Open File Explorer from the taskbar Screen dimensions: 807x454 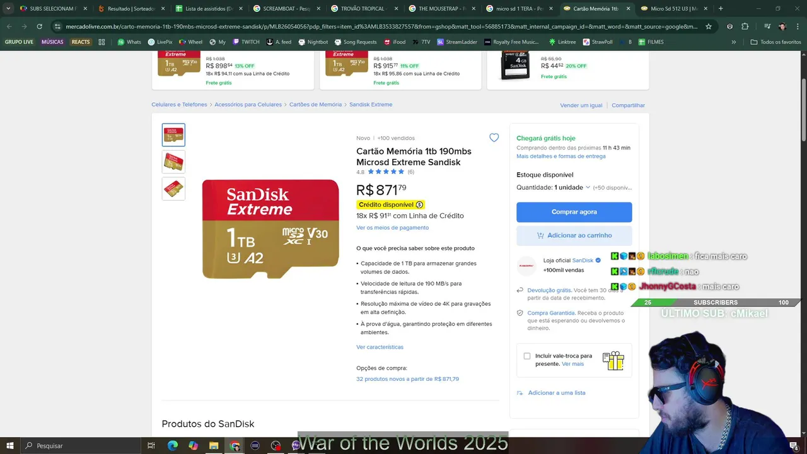tap(214, 446)
